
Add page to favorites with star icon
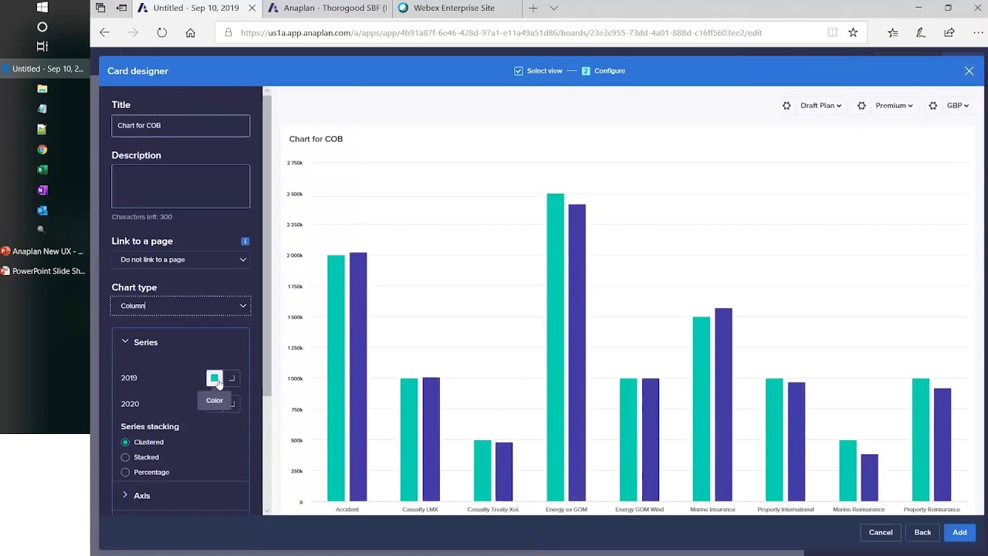[853, 32]
